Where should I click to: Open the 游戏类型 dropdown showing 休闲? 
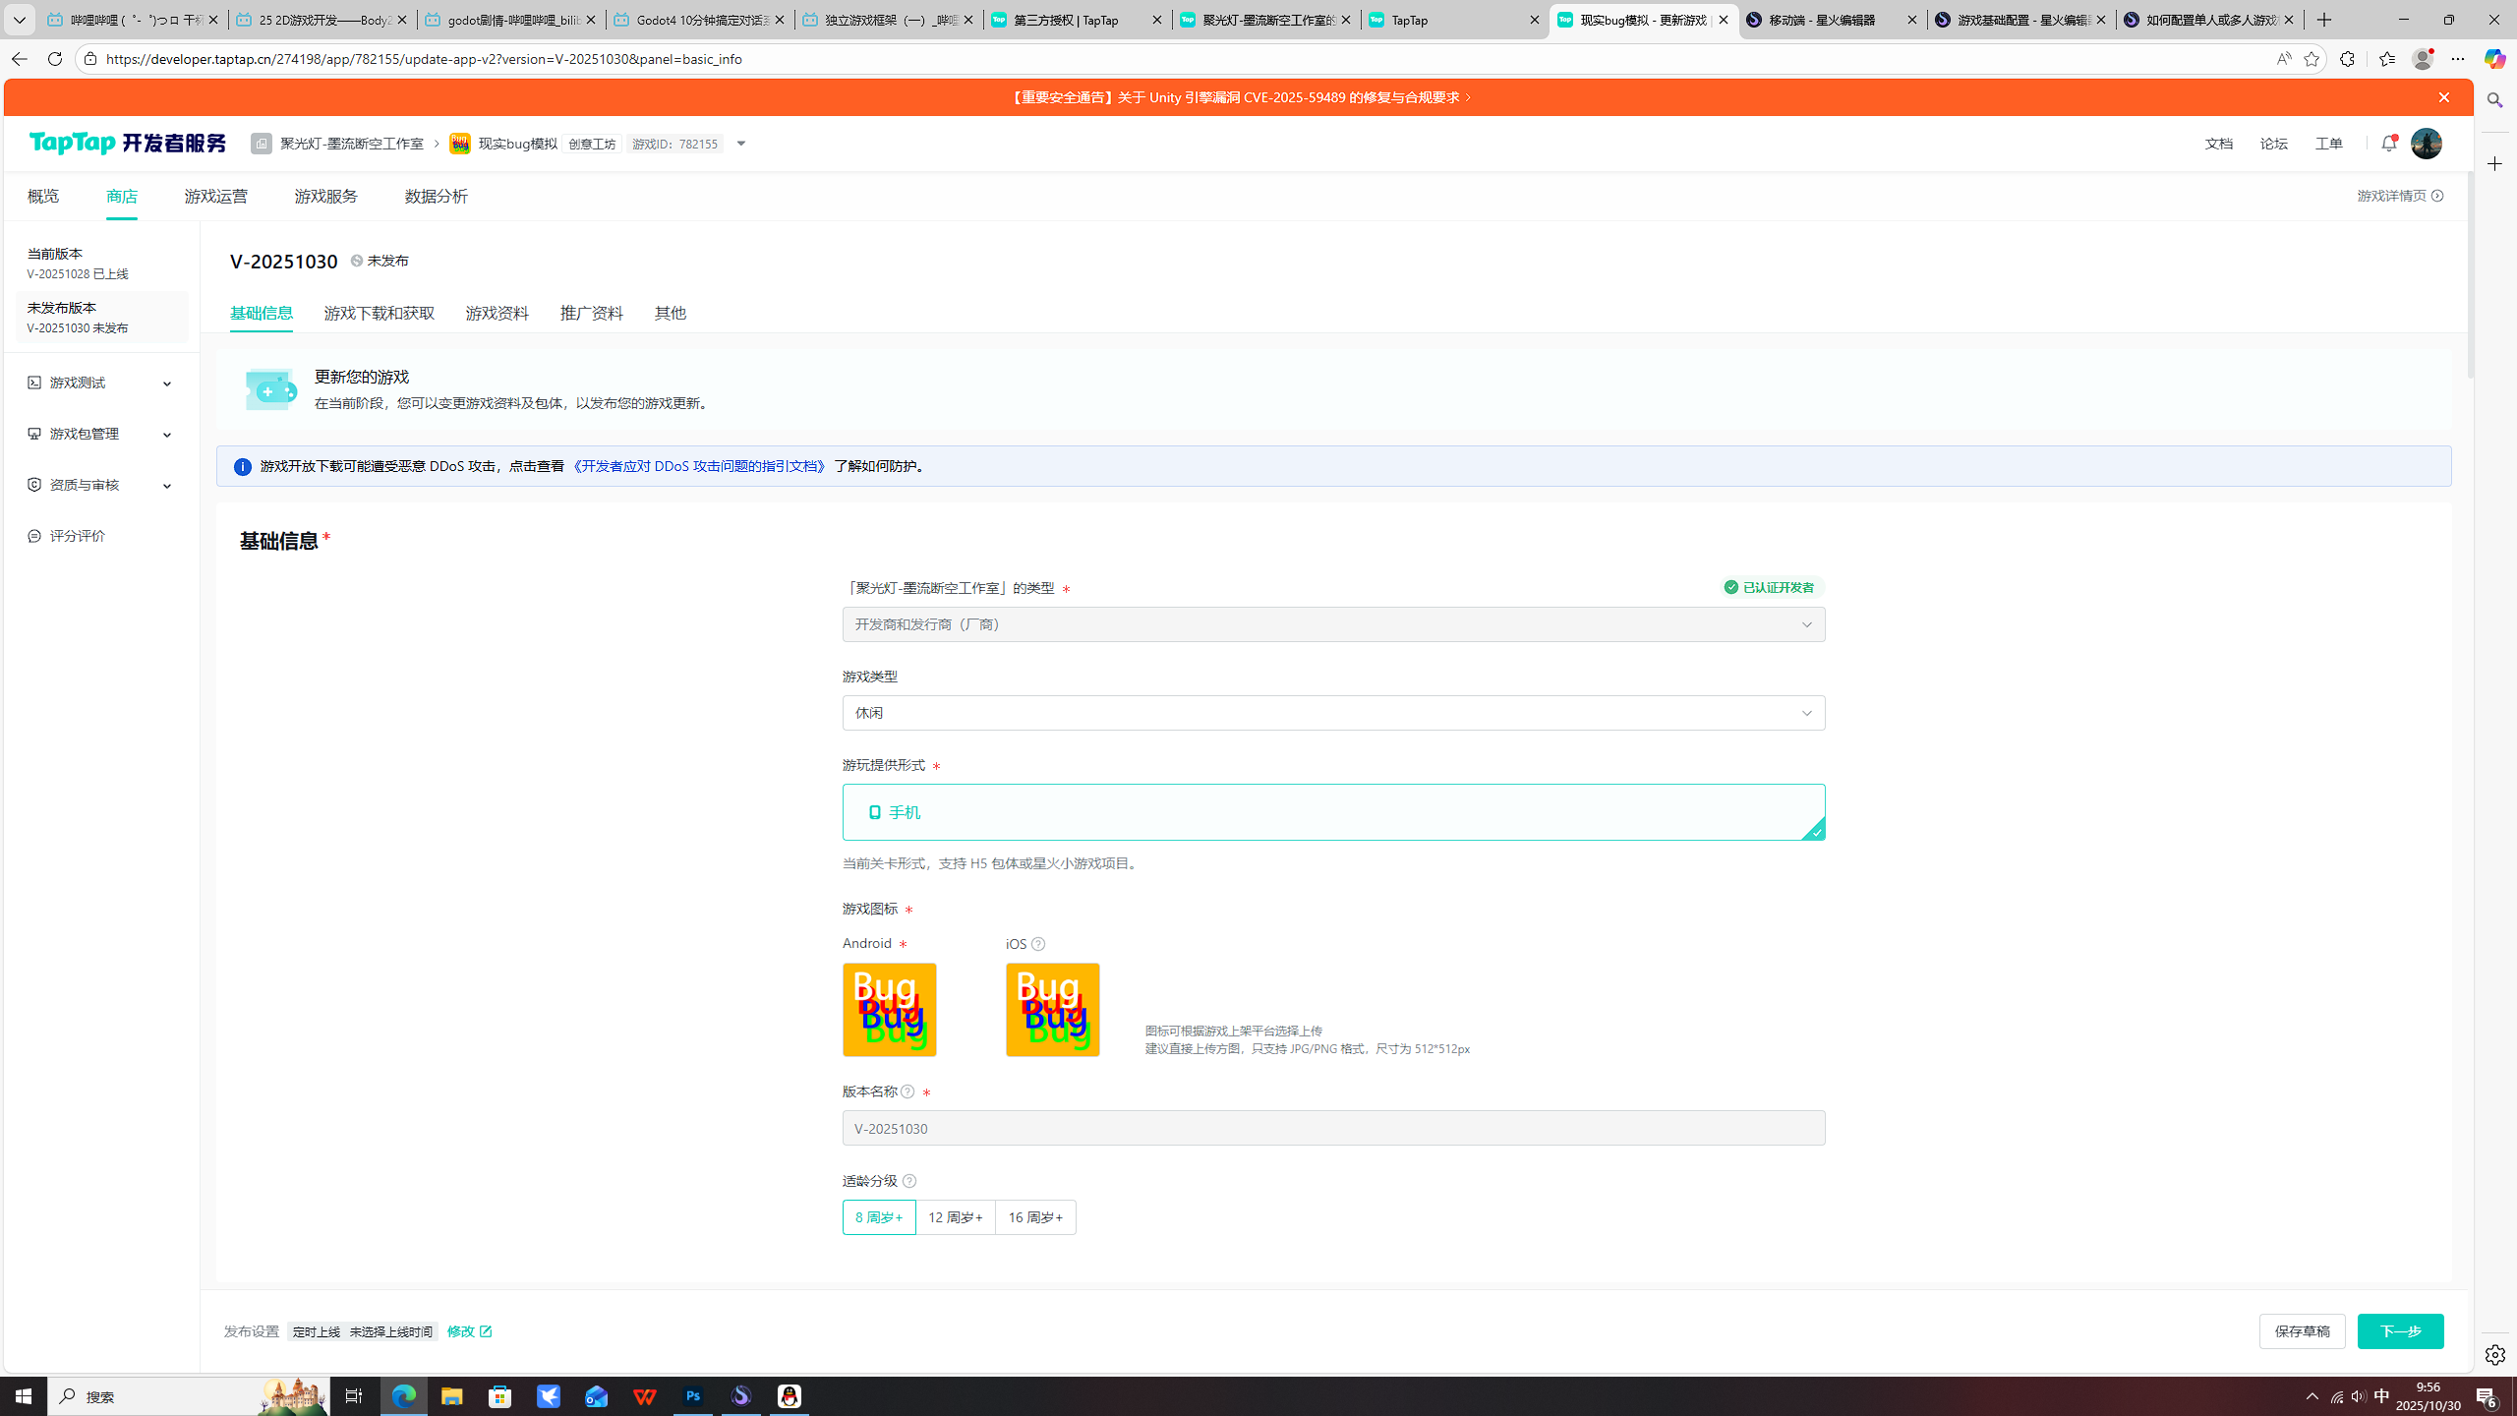point(1332,713)
